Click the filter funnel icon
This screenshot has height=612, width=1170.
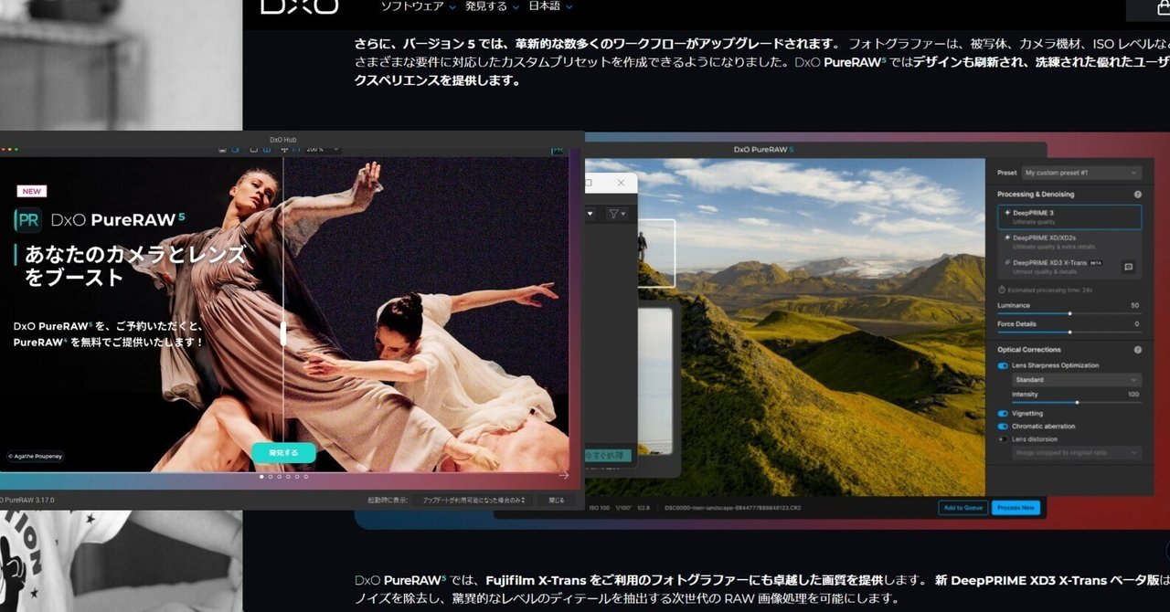click(x=614, y=213)
